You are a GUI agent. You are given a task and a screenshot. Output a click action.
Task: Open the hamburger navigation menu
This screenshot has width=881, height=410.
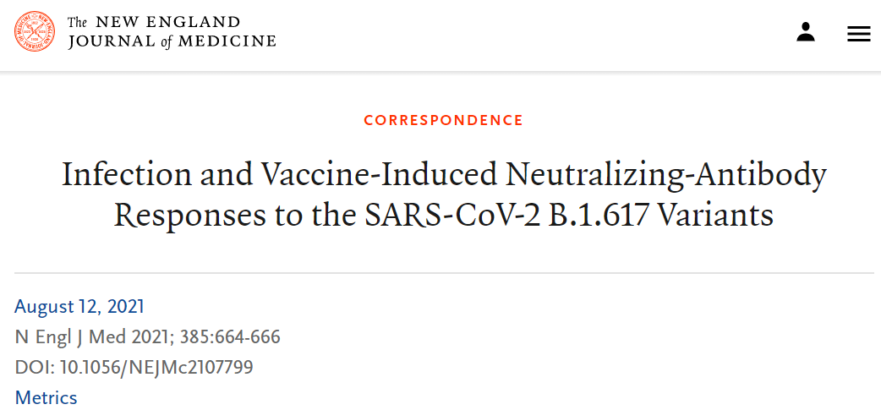click(x=859, y=34)
